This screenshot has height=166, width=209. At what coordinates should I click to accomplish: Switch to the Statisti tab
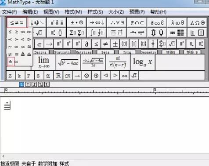pyautogui.click(x=62, y=52)
